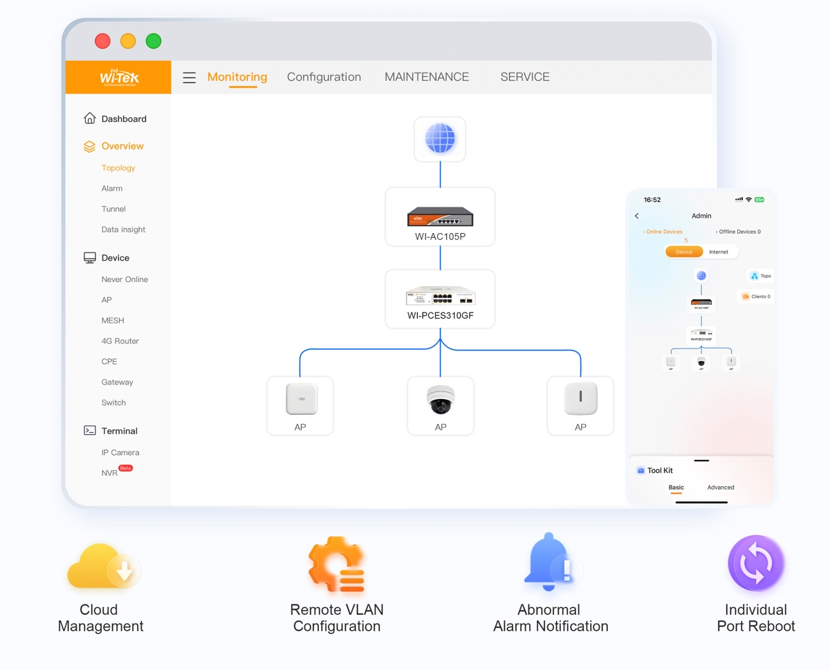Collapse the Overview section in sidebar
This screenshot has height=670, width=830.
coord(122,146)
